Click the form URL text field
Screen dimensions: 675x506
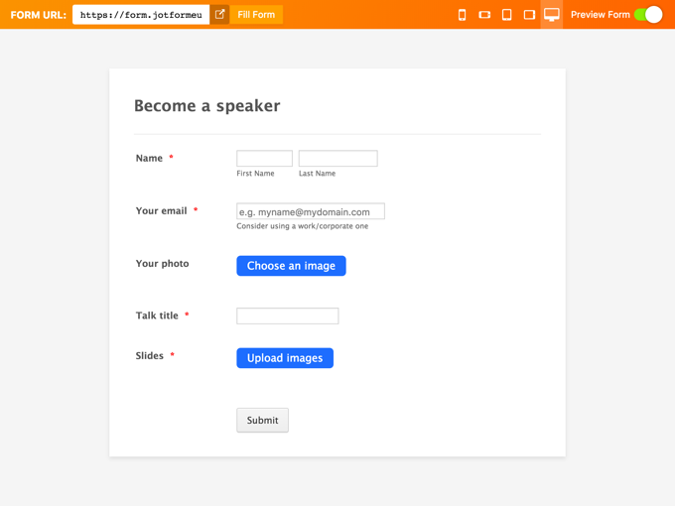[141, 15]
